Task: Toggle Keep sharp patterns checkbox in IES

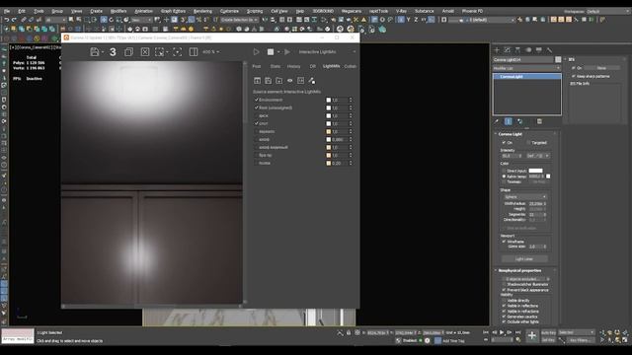Action: point(574,76)
